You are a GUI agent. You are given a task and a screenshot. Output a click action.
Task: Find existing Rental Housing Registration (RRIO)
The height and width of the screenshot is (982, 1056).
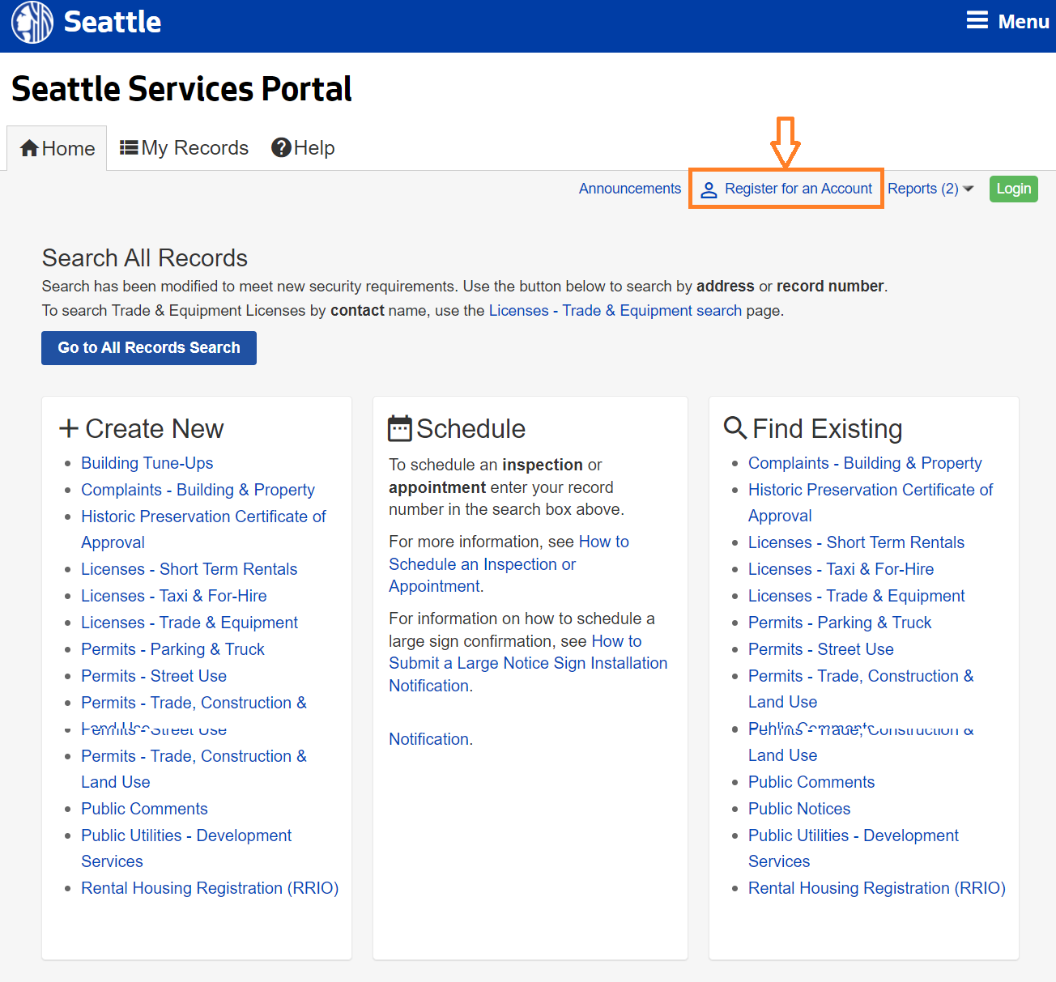[x=877, y=888]
